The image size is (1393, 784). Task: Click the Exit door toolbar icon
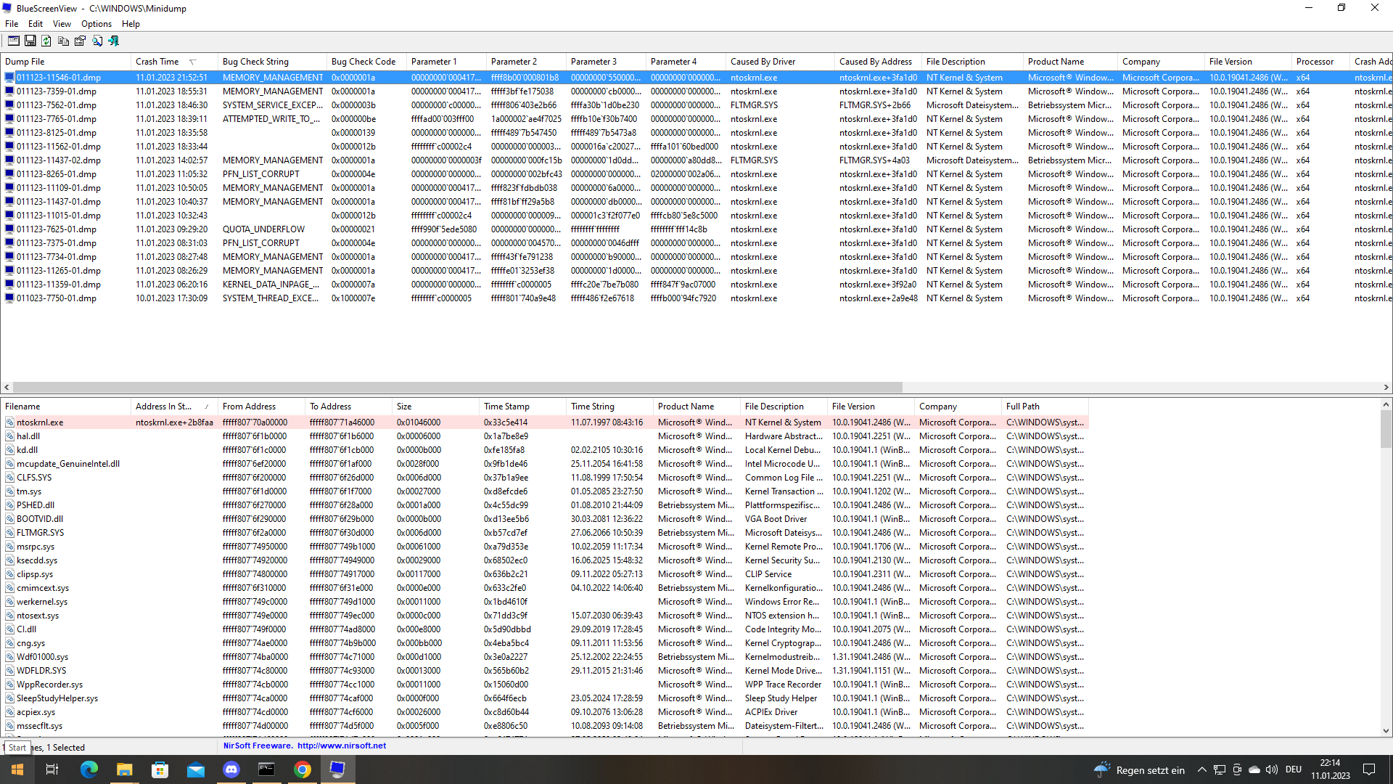114,41
